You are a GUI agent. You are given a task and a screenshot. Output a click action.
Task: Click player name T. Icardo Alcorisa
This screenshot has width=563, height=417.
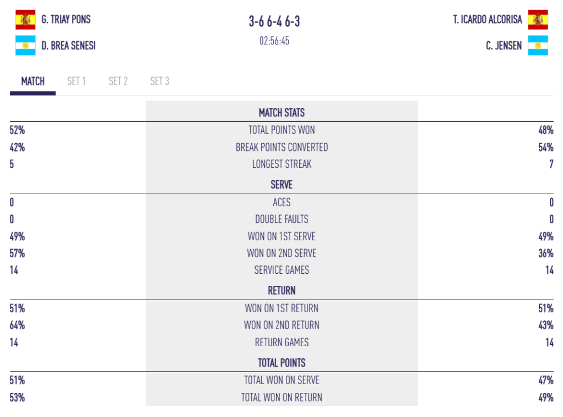pos(487,19)
